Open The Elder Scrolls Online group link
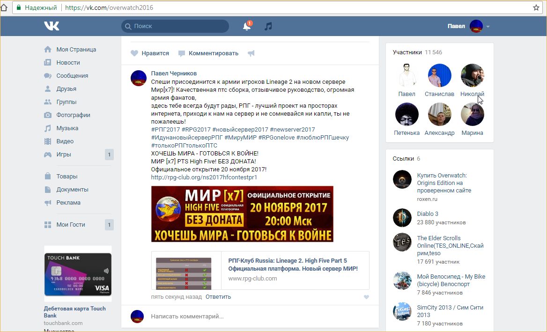Image resolution: width=547 pixels, height=332 pixels. tap(450, 245)
